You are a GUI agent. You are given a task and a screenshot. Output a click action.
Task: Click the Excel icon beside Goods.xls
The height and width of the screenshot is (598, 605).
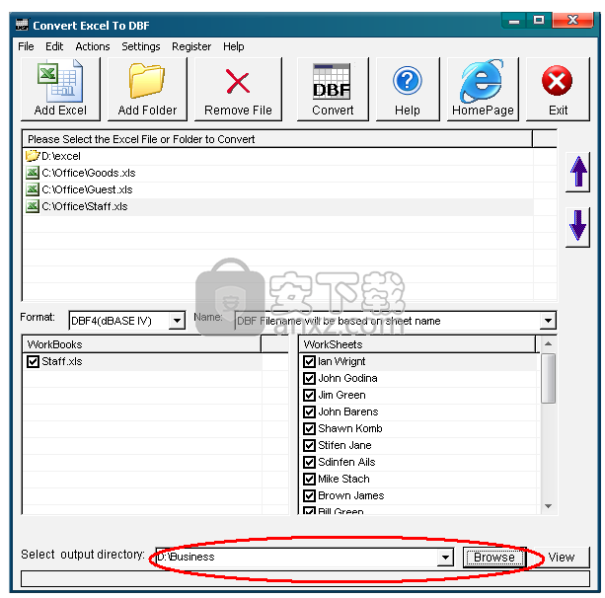(x=33, y=173)
